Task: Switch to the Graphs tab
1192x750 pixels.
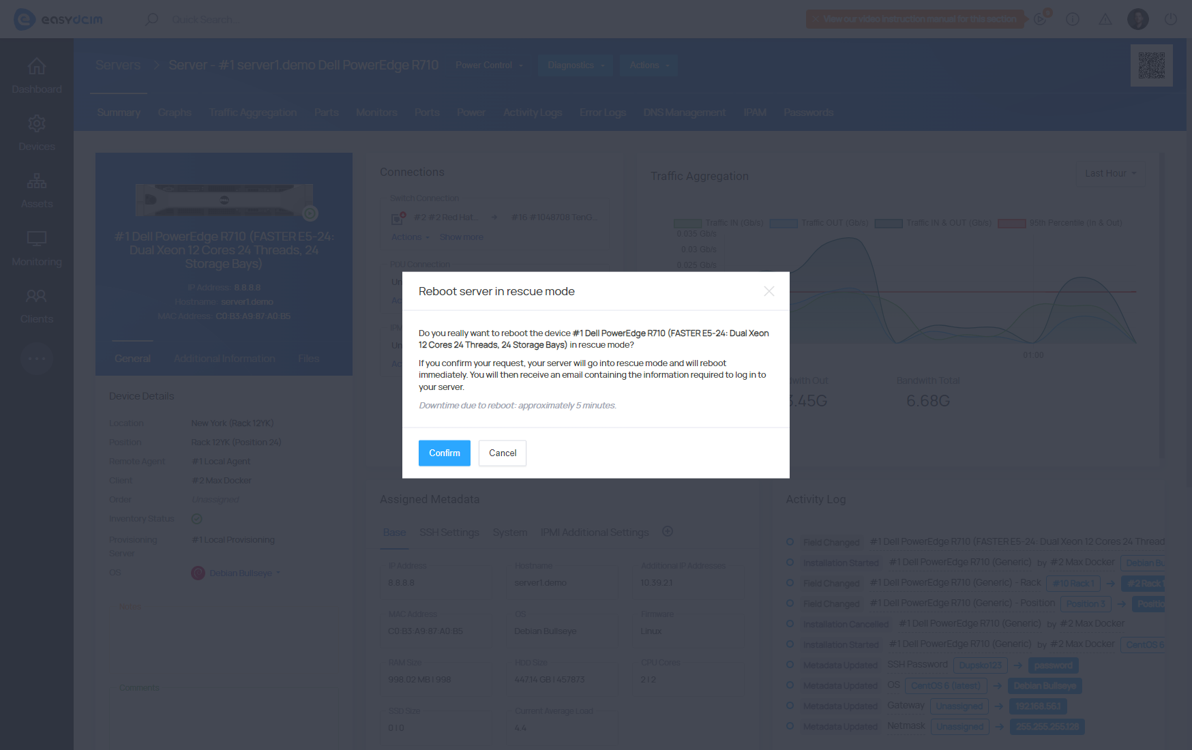Action: [175, 112]
